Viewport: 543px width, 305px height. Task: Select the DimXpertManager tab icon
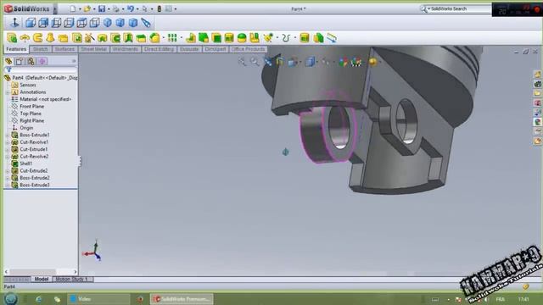click(x=42, y=62)
